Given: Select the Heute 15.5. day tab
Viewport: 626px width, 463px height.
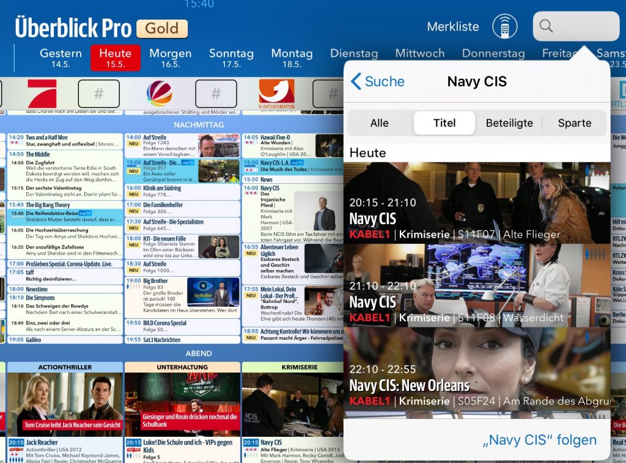Looking at the screenshot, I should (x=116, y=58).
